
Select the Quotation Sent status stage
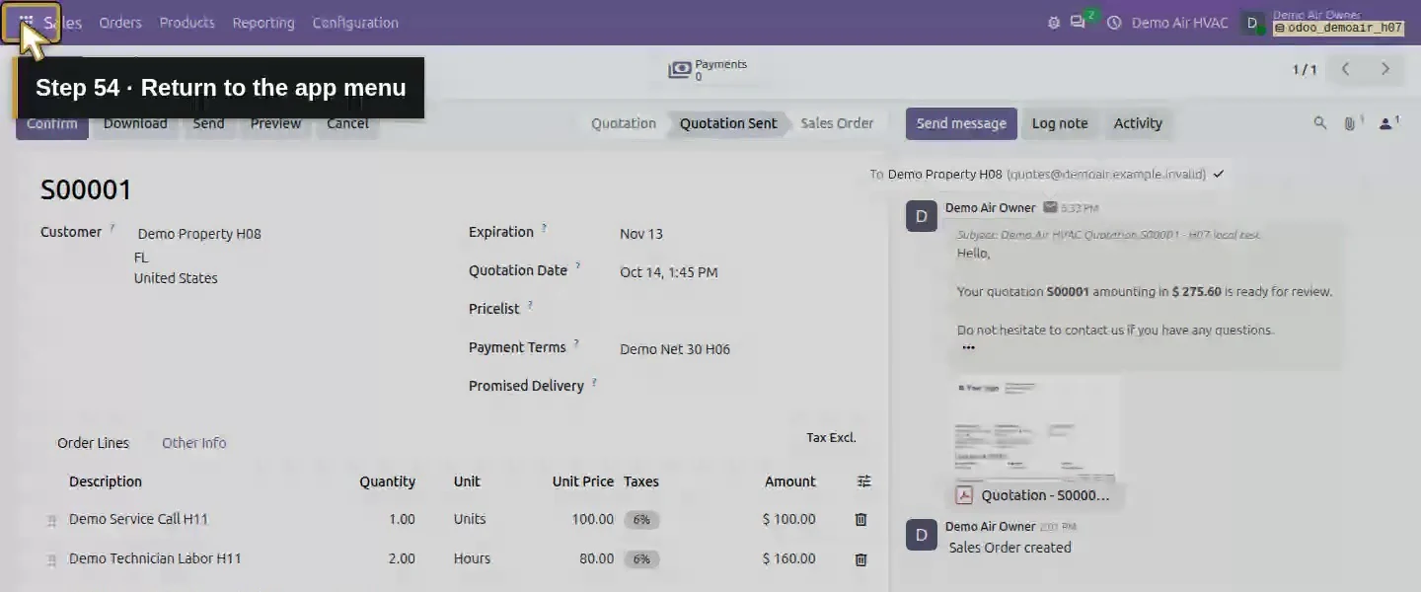coord(728,123)
